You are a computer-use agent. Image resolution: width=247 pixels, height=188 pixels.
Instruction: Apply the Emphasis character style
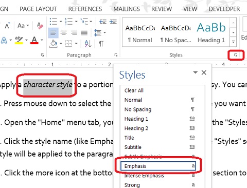coord(158,166)
